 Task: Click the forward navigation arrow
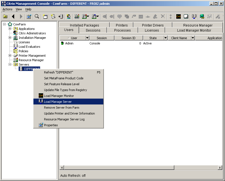pyautogui.click(x=21, y=16)
